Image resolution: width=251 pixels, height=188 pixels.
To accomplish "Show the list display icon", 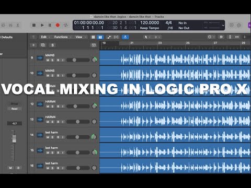I will pos(93,37).
